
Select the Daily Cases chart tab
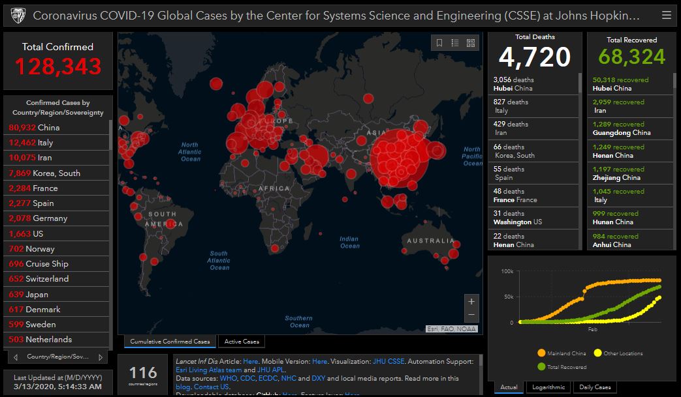pyautogui.click(x=595, y=387)
